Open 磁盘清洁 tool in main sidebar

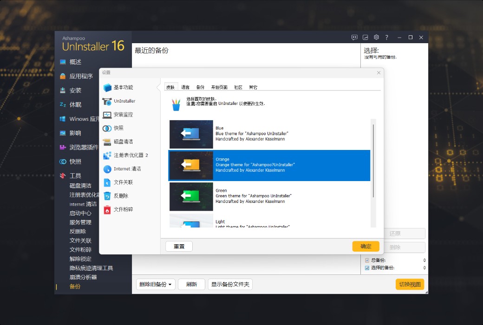click(x=80, y=186)
